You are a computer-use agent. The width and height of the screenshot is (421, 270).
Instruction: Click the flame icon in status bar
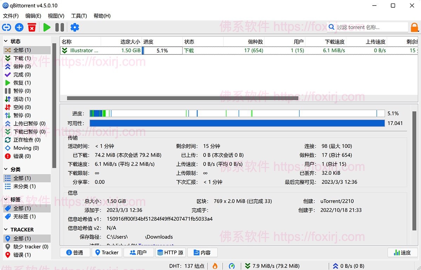[x=214, y=266]
